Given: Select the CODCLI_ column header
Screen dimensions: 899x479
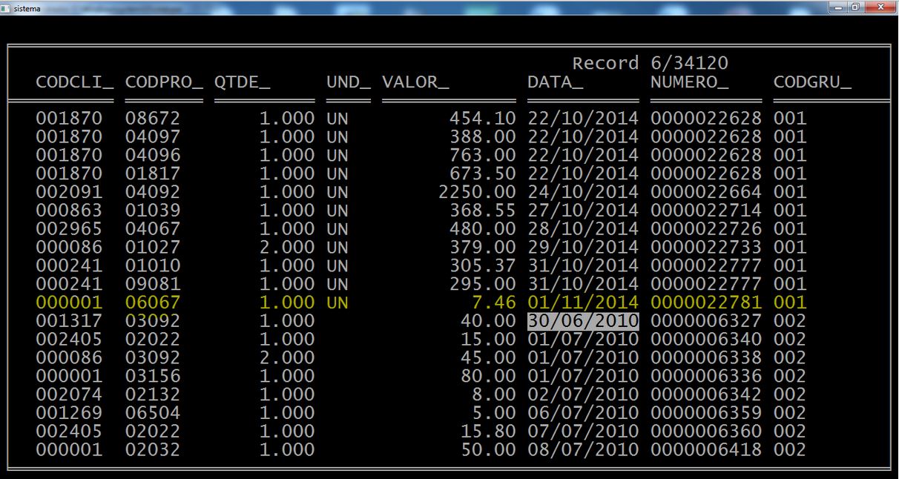Looking at the screenshot, I should coord(75,82).
